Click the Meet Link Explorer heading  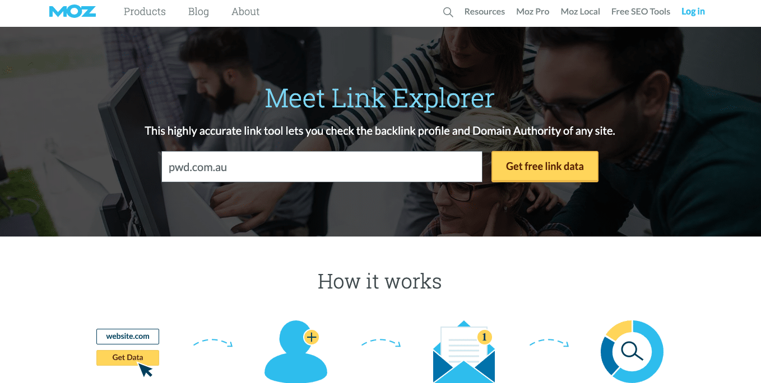[x=380, y=98]
